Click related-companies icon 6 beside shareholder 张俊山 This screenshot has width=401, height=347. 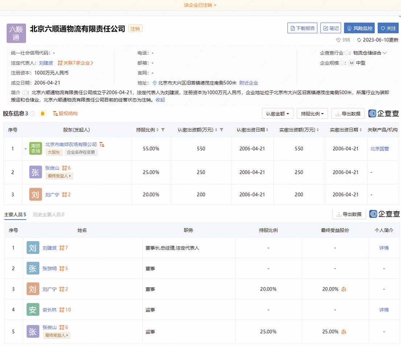click(x=66, y=168)
